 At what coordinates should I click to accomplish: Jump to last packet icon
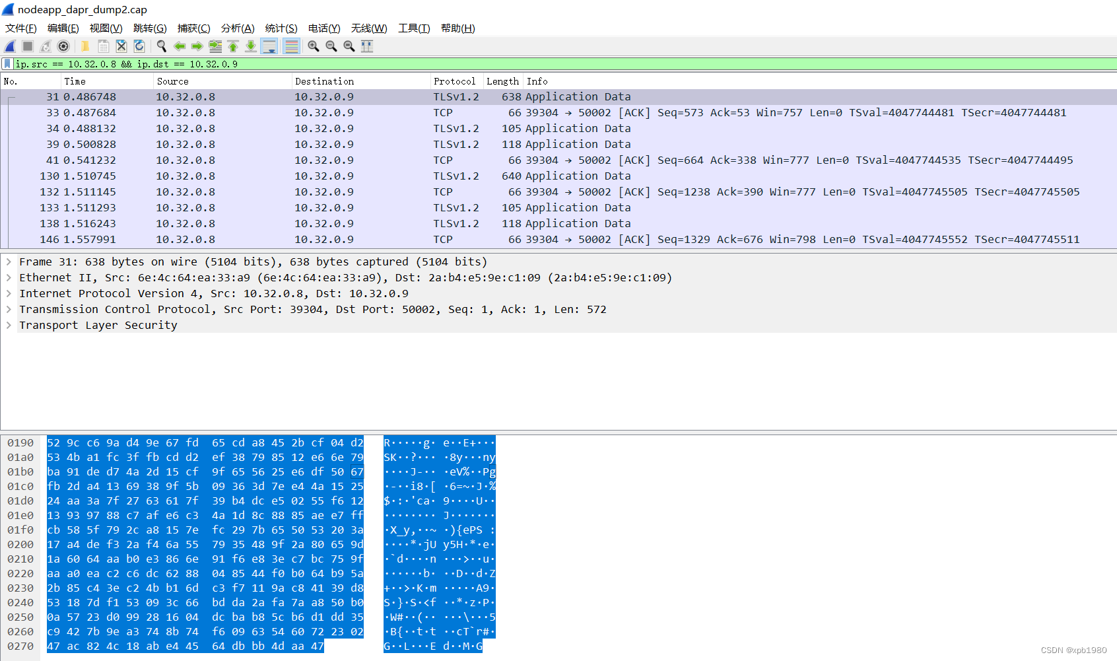tap(251, 46)
